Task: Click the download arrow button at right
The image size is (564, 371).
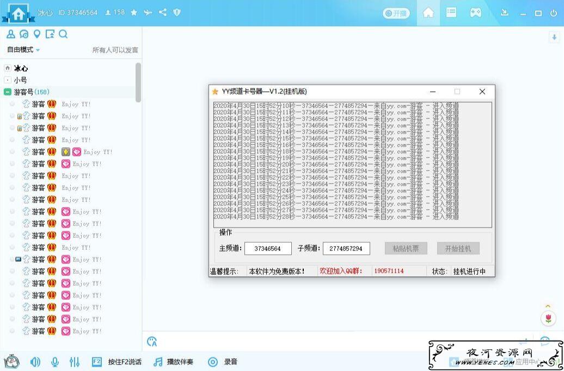Action: [x=554, y=37]
